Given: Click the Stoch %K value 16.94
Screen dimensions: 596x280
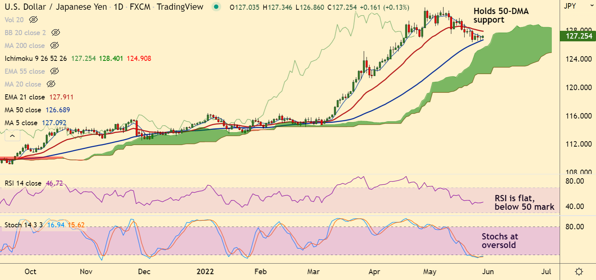Looking at the screenshot, I should point(55,225).
